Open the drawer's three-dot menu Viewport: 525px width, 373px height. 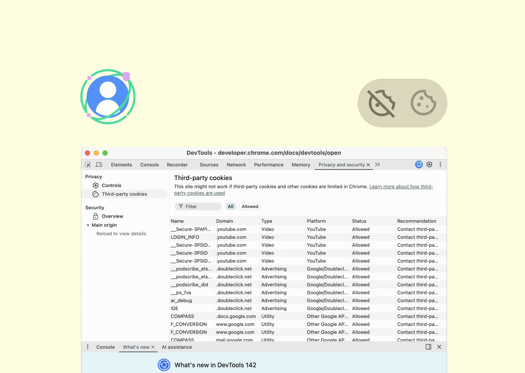coord(87,347)
